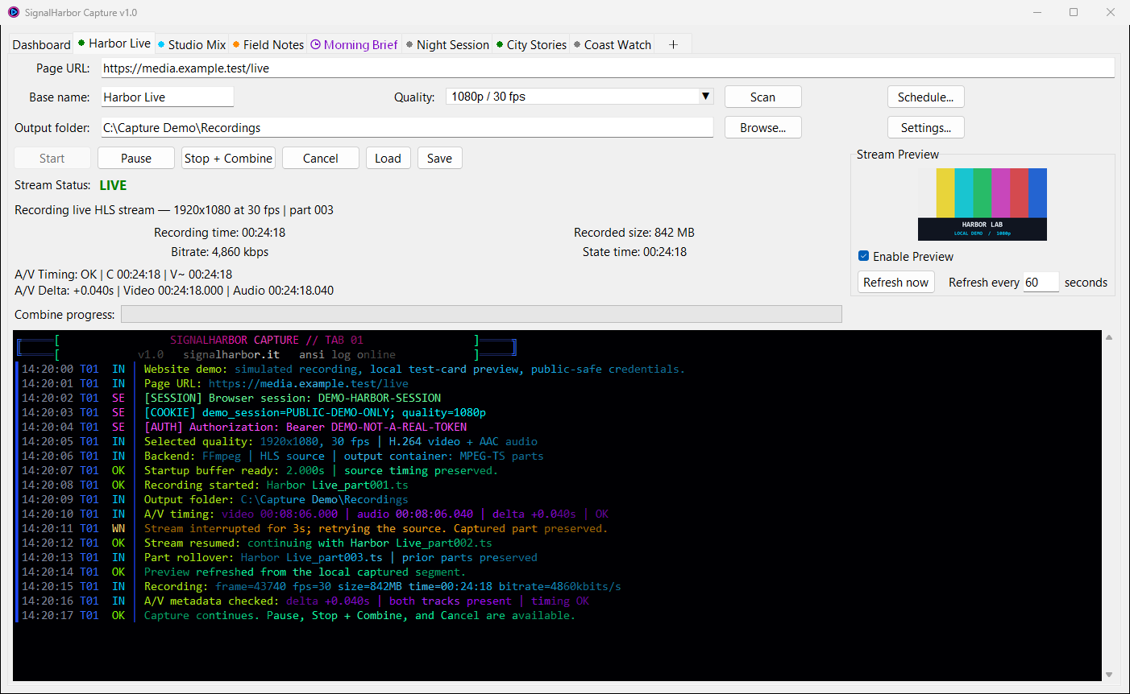
Task: Click the Base name field
Action: (x=168, y=97)
